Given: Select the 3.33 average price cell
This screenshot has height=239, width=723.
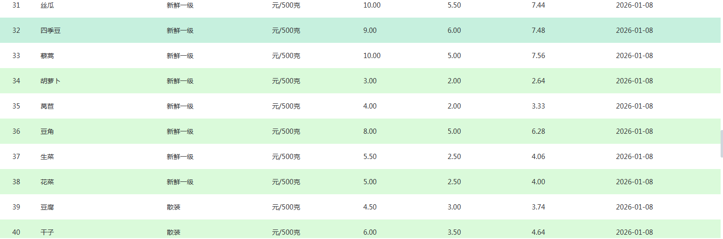Looking at the screenshot, I should pyautogui.click(x=538, y=106).
